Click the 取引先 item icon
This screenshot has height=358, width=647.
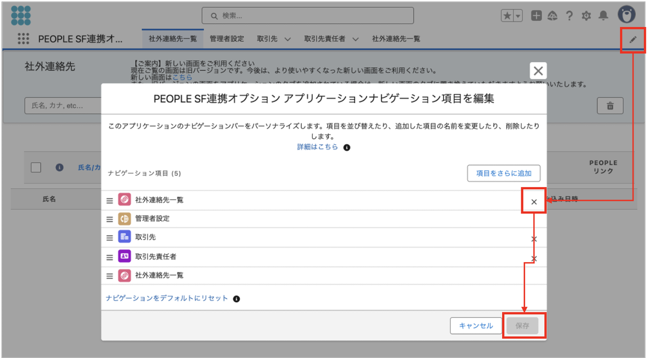(125, 237)
